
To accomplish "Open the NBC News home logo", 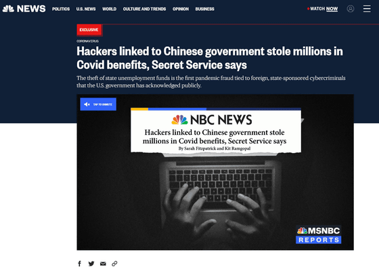I will (x=24, y=9).
